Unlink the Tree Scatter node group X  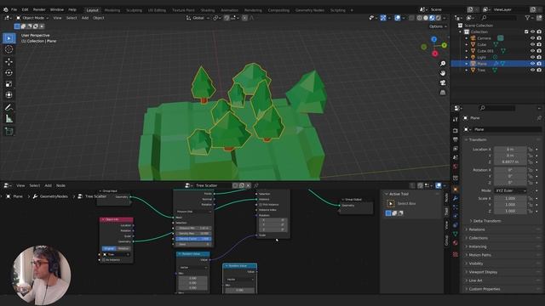248,185
